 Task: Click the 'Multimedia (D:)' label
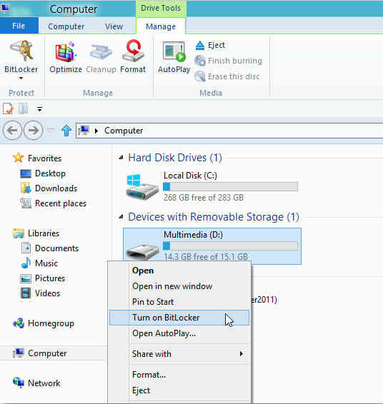point(193,235)
